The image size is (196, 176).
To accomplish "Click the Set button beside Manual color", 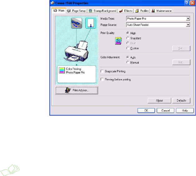I will 181,62.
